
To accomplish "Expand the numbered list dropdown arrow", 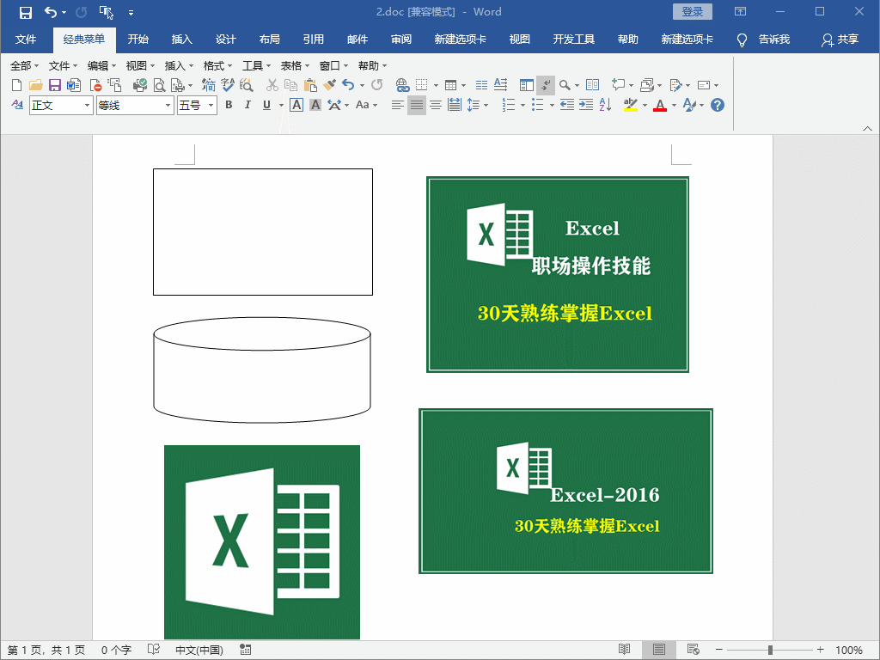I will [x=522, y=105].
